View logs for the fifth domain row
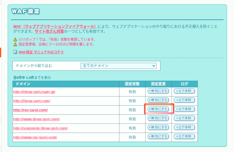The image size is (234, 152). 184,128
